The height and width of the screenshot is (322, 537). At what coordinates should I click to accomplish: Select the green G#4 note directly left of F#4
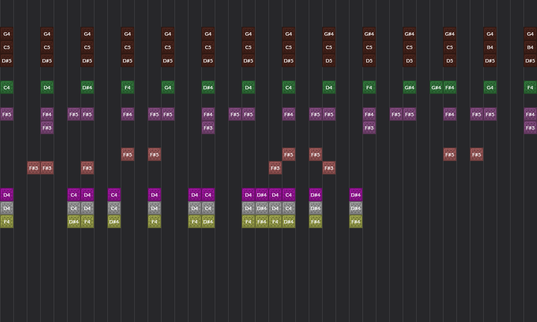(x=436, y=88)
